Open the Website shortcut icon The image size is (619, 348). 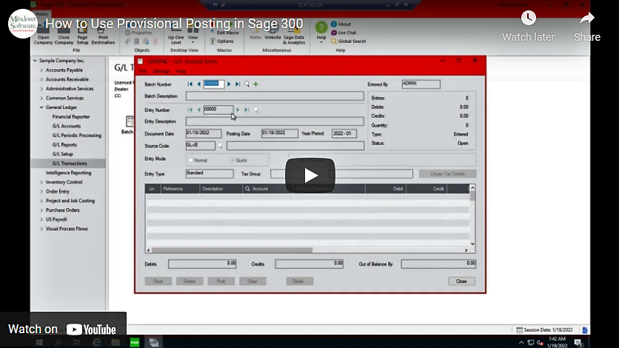click(272, 33)
